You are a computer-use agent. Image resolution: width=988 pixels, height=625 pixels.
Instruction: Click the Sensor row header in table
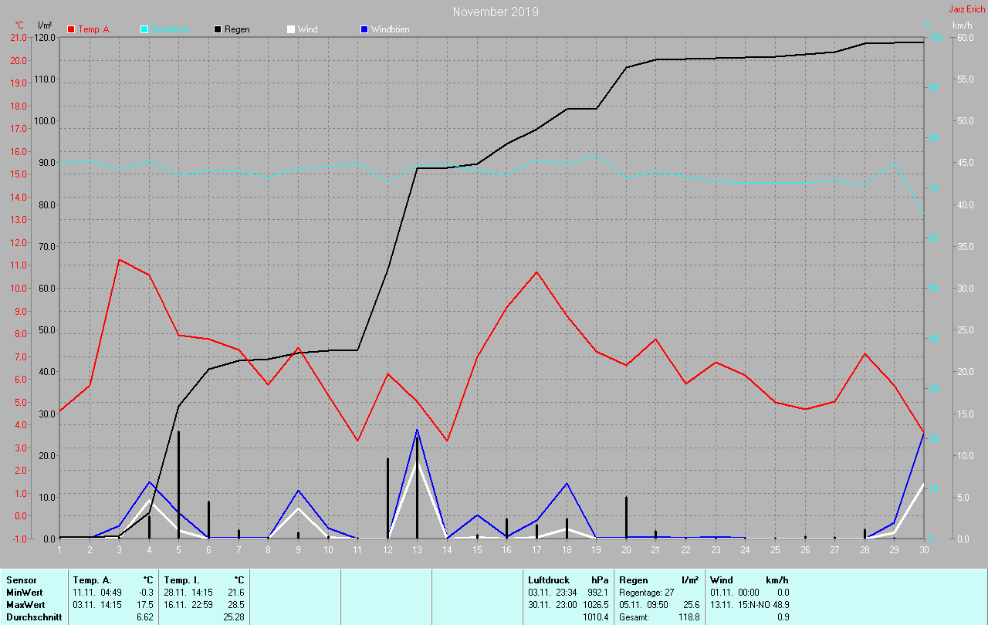point(20,580)
